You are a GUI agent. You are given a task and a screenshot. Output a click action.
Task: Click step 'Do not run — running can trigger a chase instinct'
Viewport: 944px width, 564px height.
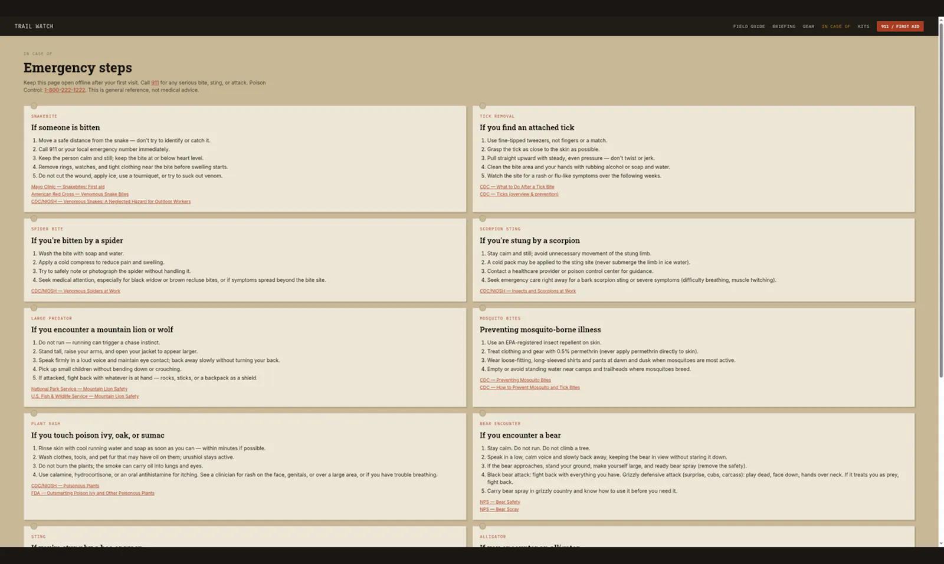point(99,343)
